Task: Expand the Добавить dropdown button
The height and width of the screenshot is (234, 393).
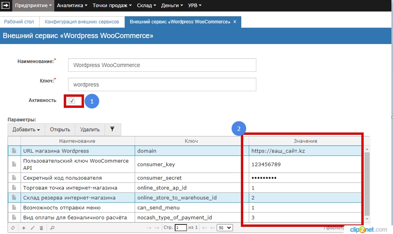Action: tap(26, 130)
